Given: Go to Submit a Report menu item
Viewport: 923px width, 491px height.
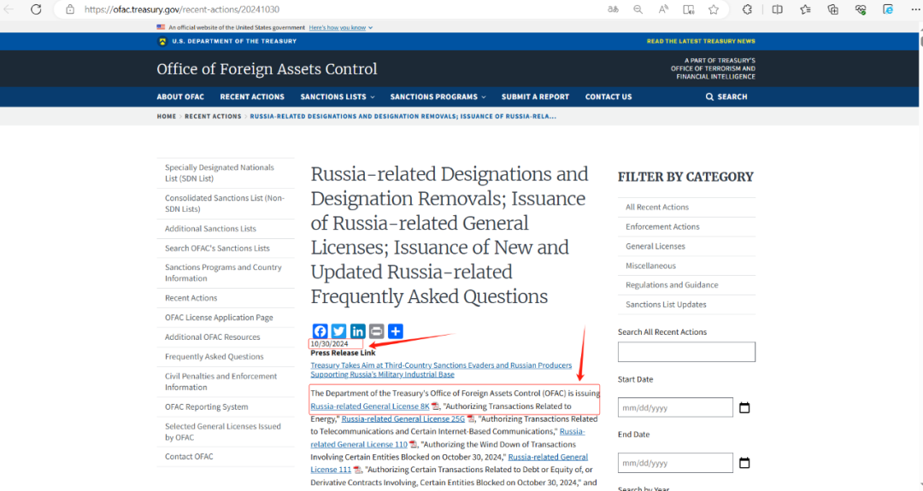Looking at the screenshot, I should tap(535, 97).
